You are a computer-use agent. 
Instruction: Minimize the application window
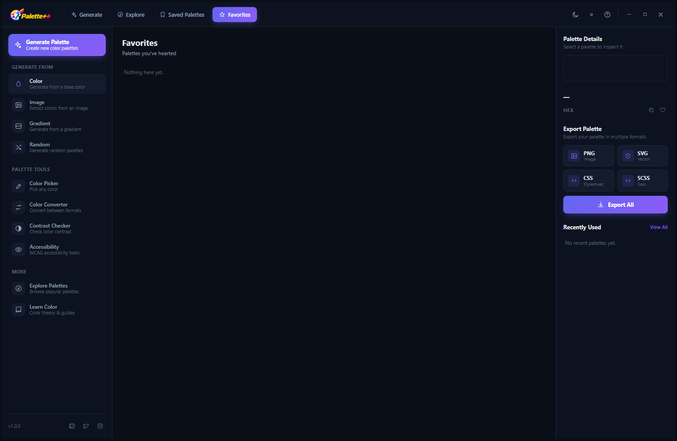pyautogui.click(x=629, y=15)
